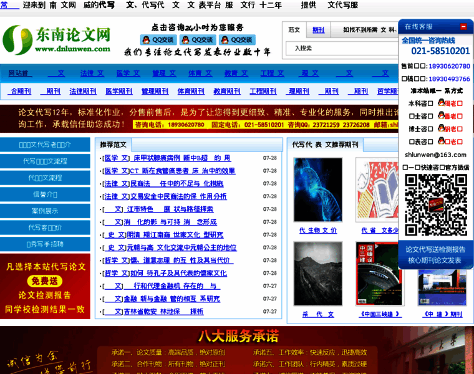Open 法律期刊 in the journal menu
Viewport: 474px width, 374px height.
coord(83,91)
